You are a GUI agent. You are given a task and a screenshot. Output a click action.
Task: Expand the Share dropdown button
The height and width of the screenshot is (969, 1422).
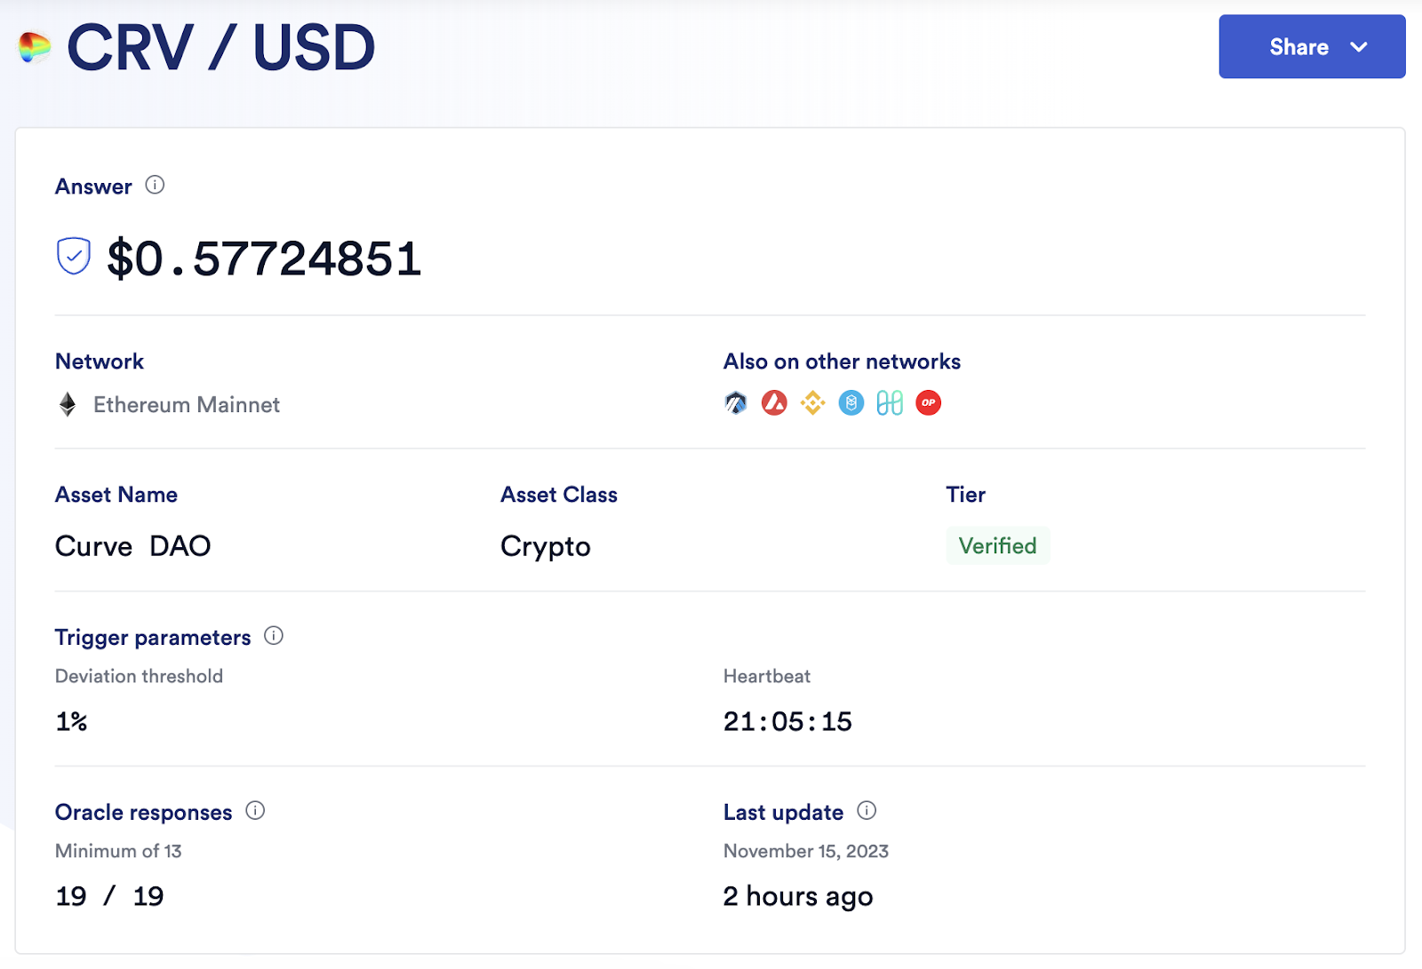(1298, 47)
